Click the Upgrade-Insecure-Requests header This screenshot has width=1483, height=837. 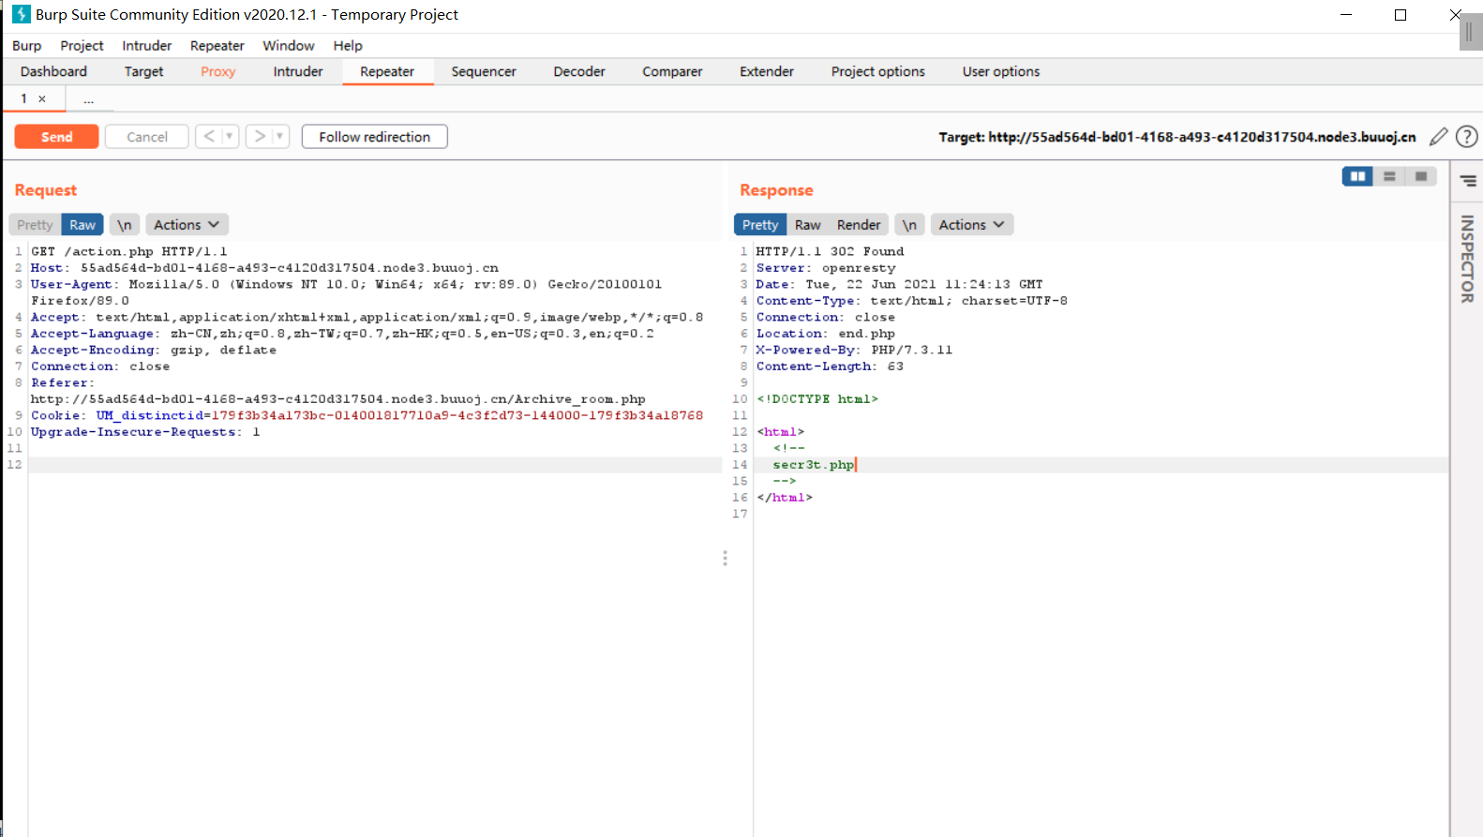coord(145,432)
